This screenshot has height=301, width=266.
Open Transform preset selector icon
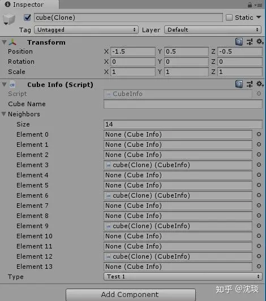pos(250,42)
